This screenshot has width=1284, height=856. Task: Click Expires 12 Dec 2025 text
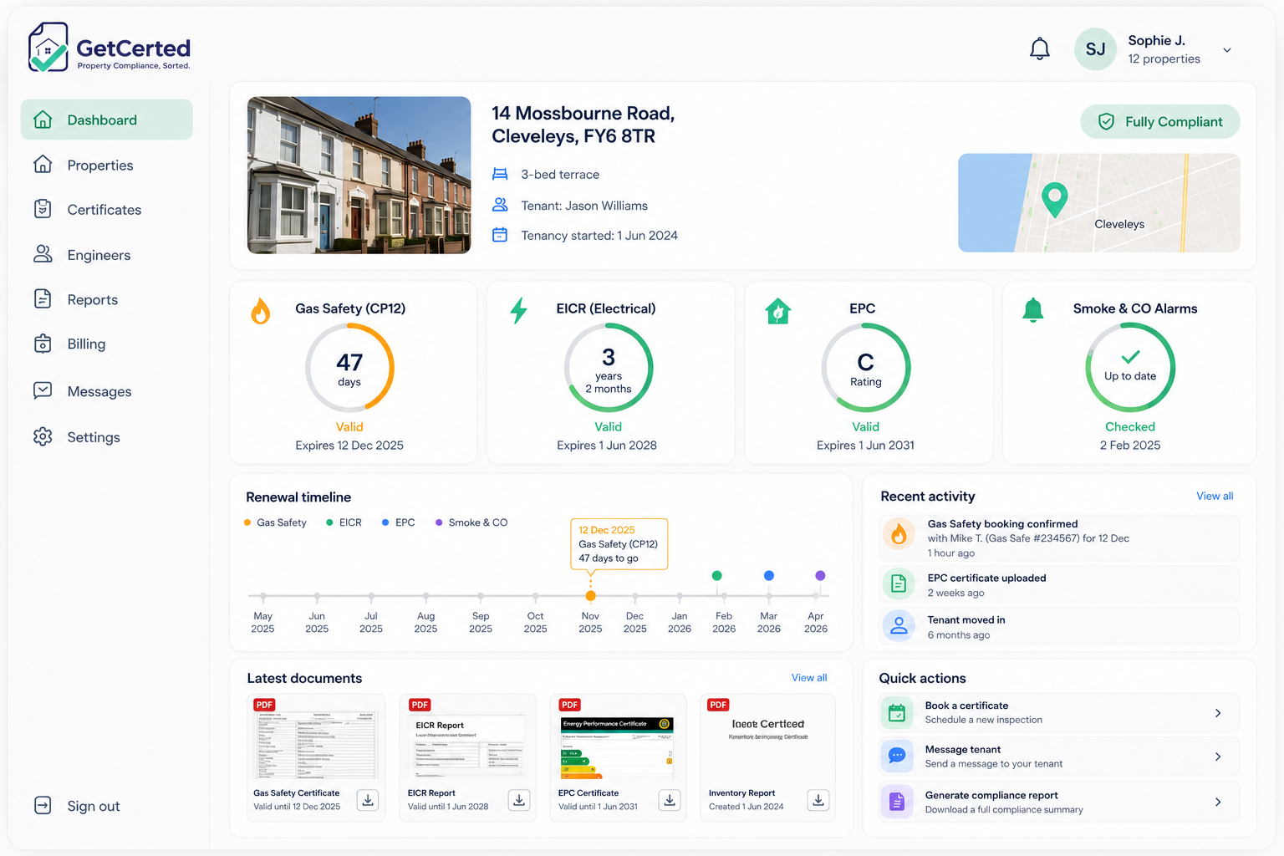pos(349,446)
